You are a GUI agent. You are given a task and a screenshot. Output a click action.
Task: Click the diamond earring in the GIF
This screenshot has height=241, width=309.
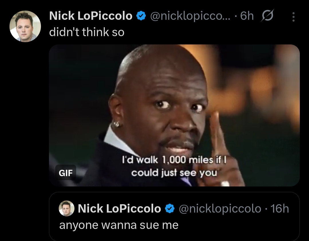pyautogui.click(x=117, y=124)
